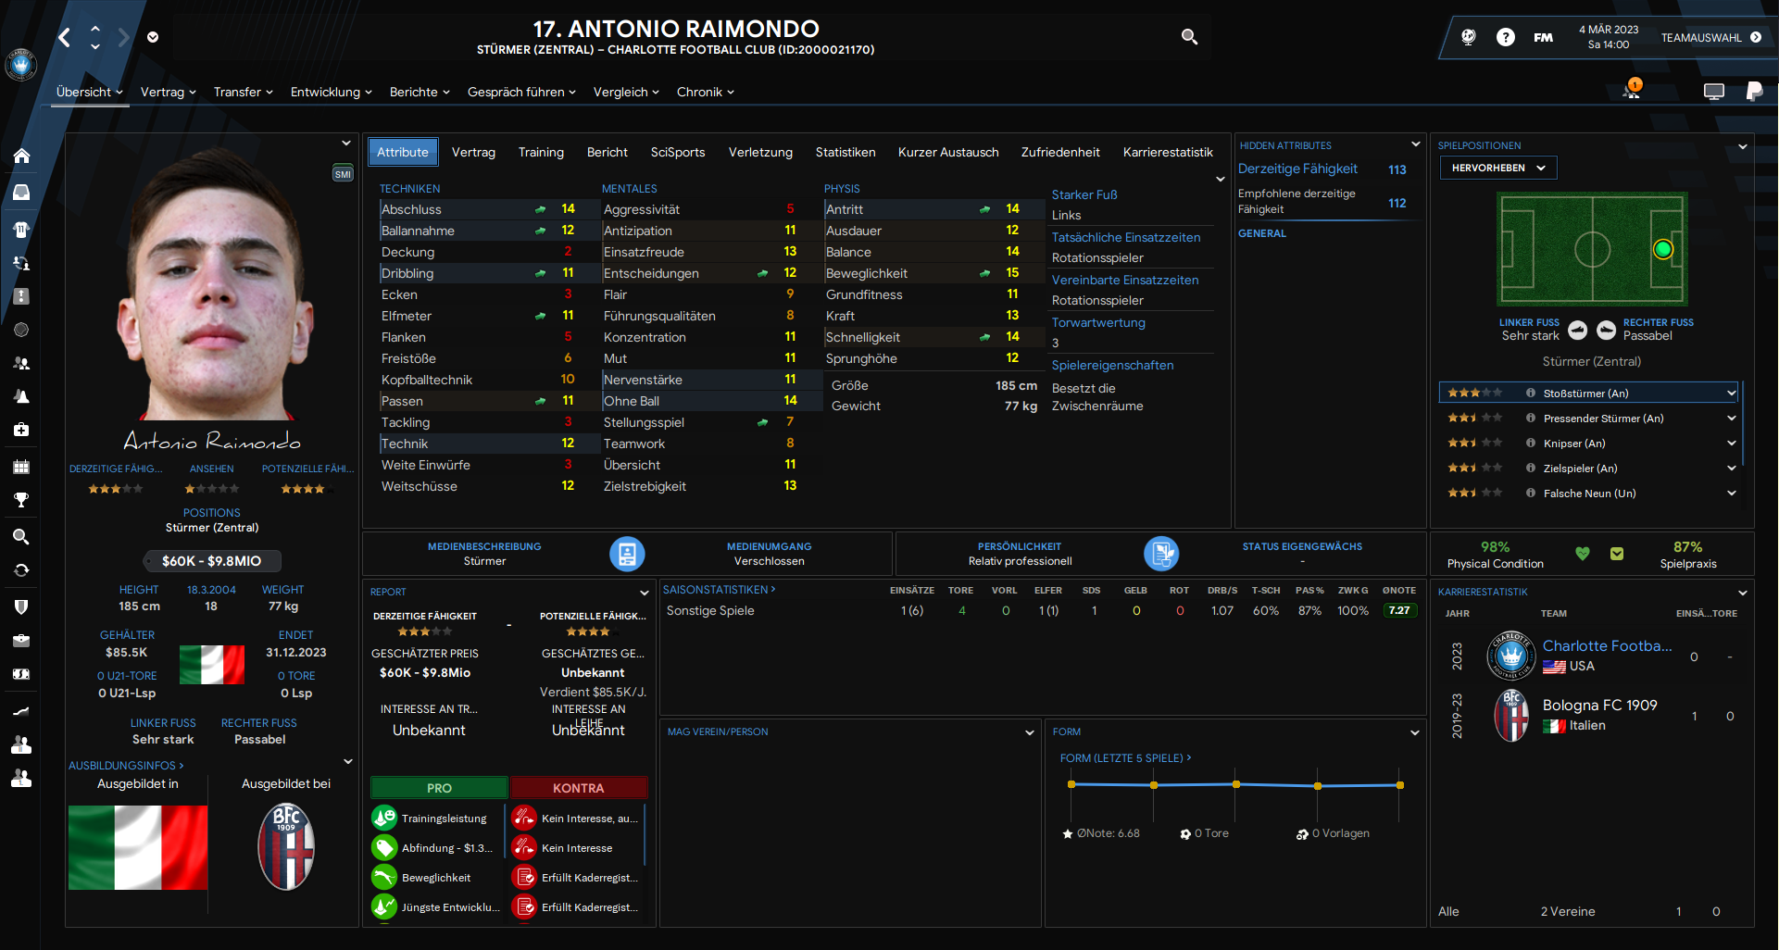This screenshot has width=1779, height=950.
Task: Open the Report panel dropdown chevron
Action: 645,593
